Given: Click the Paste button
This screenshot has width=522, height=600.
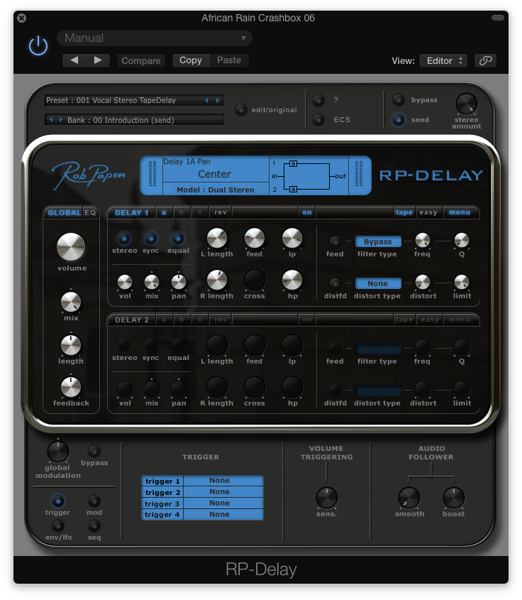Looking at the screenshot, I should point(229,60).
